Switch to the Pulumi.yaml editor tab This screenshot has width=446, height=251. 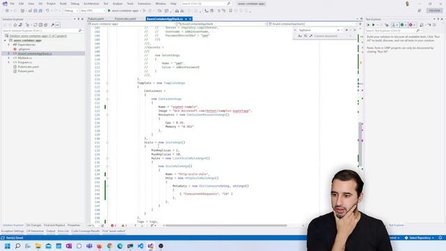(96, 19)
